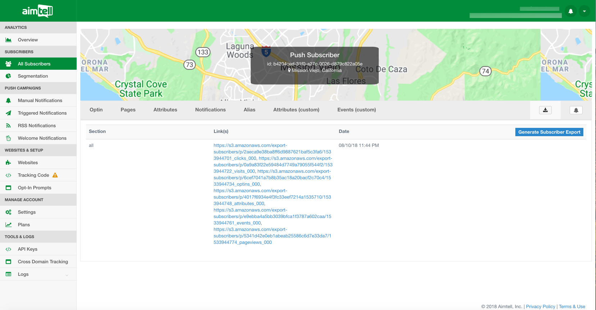Open the Events (custom) tab
This screenshot has width=596, height=310.
356,110
